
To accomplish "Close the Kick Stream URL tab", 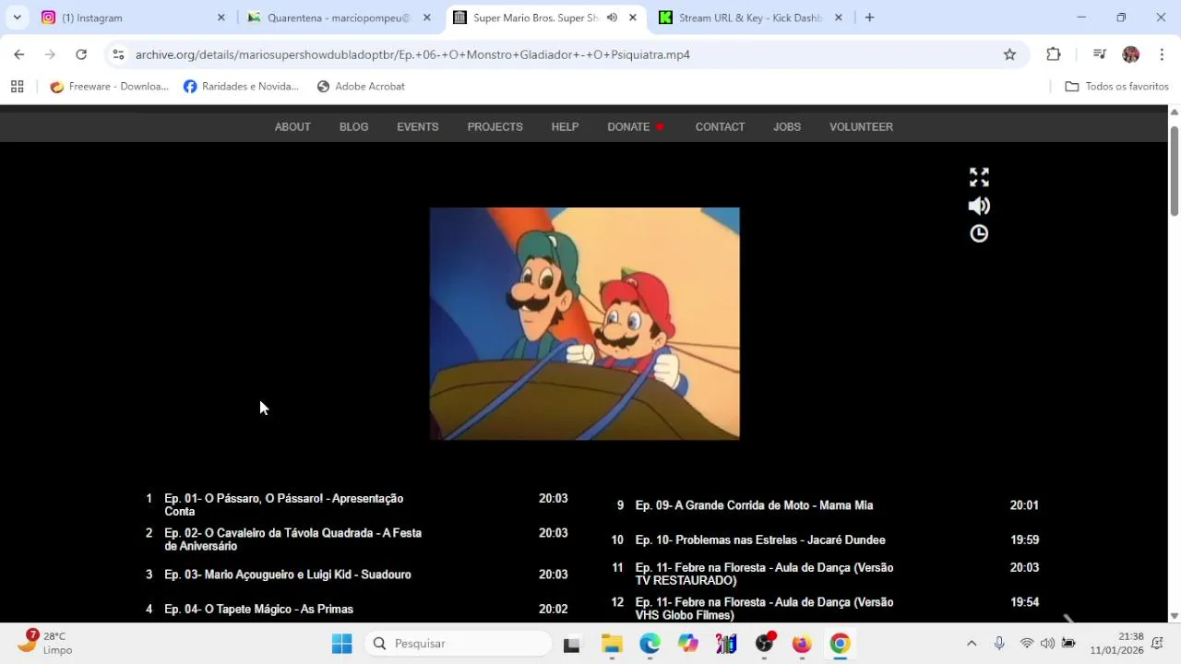I will click(x=838, y=18).
